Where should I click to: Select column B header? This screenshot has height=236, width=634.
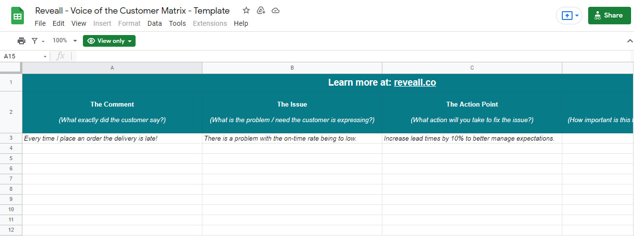pos(292,68)
